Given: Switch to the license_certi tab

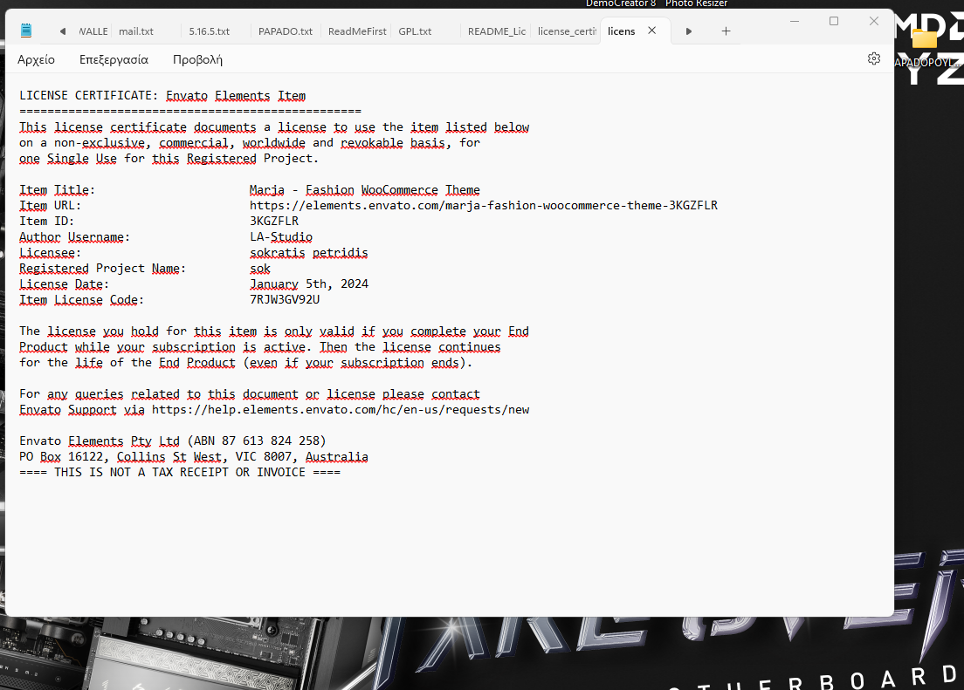Looking at the screenshot, I should coord(567,31).
